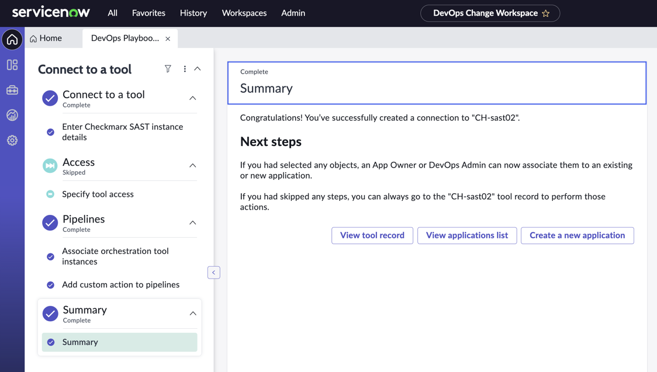Screen dimensions: 657x372
Task: Open the playbook more options menu
Action: pos(185,69)
